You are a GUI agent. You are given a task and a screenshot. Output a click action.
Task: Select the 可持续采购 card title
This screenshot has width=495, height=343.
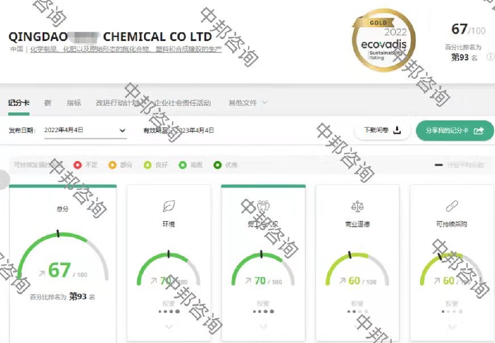pyautogui.click(x=451, y=224)
